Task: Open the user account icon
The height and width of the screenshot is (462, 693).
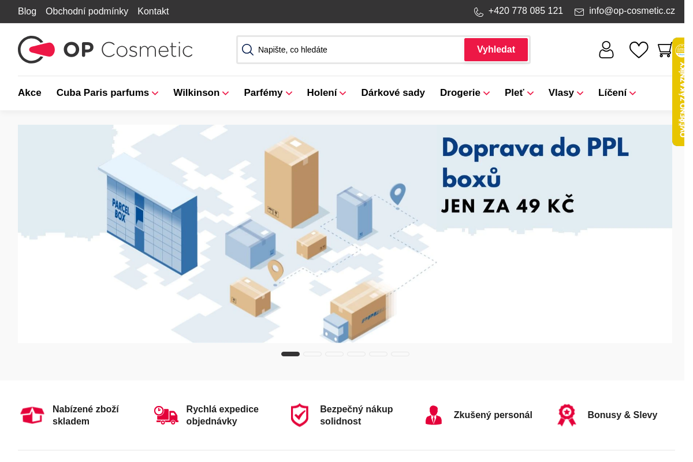Action: pyautogui.click(x=606, y=50)
